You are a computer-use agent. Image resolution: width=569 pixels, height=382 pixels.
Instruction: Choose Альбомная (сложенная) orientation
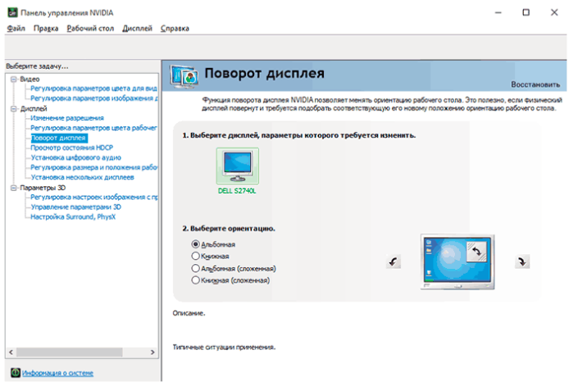point(196,268)
